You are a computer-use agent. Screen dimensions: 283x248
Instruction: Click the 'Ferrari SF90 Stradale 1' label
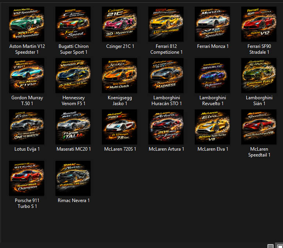[x=259, y=49]
